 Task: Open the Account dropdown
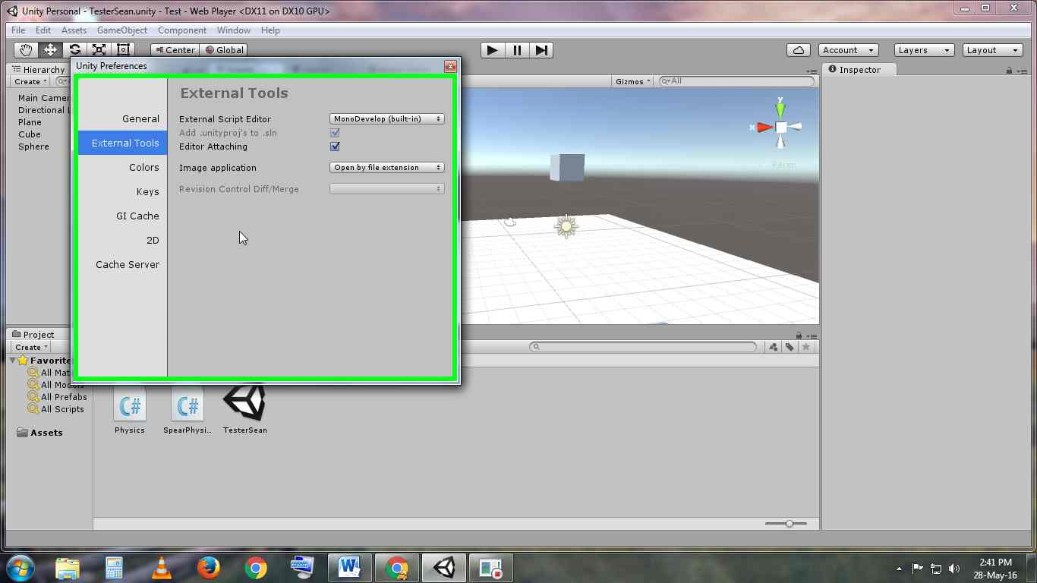coord(849,50)
